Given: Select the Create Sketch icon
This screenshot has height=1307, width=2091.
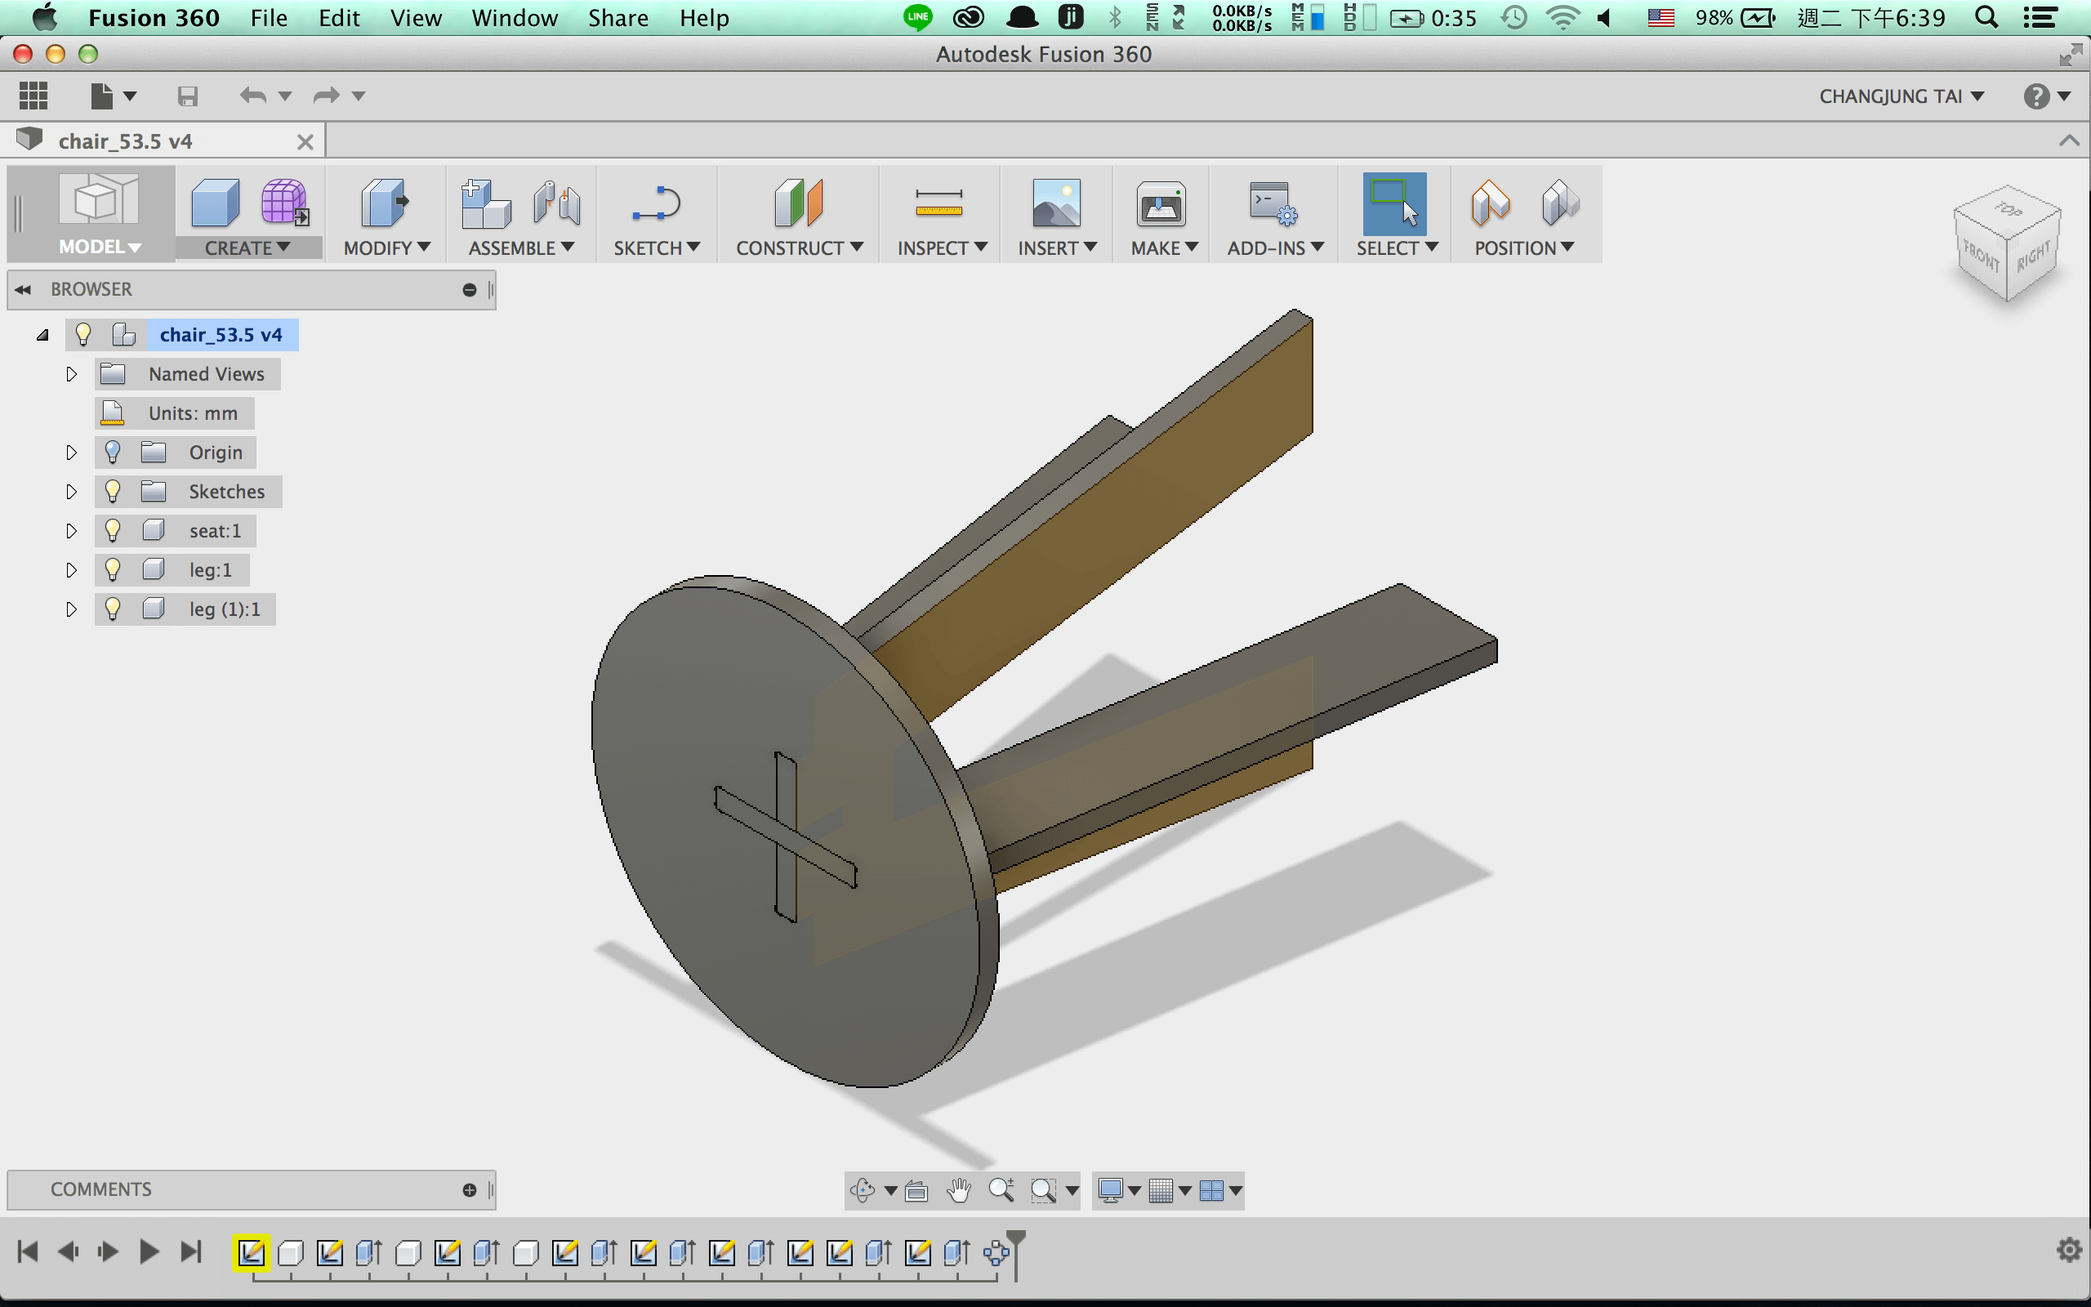Looking at the screenshot, I should coord(657,203).
